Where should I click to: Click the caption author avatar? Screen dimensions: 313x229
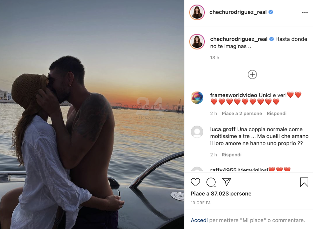pos(197,42)
